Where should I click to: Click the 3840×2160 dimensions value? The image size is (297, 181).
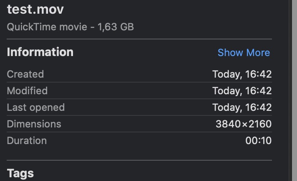click(244, 124)
